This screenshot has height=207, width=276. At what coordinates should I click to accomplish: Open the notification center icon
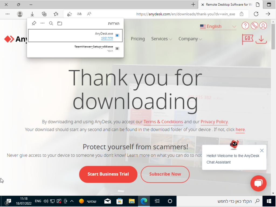tap(8, 201)
